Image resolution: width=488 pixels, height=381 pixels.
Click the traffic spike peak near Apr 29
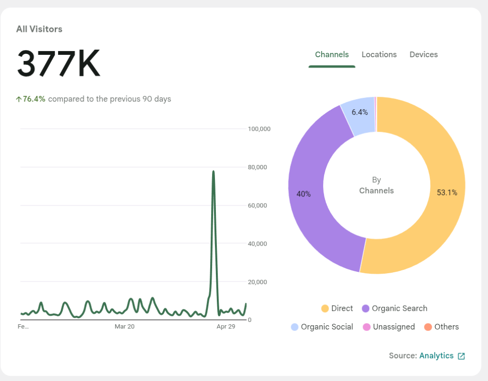(x=213, y=171)
